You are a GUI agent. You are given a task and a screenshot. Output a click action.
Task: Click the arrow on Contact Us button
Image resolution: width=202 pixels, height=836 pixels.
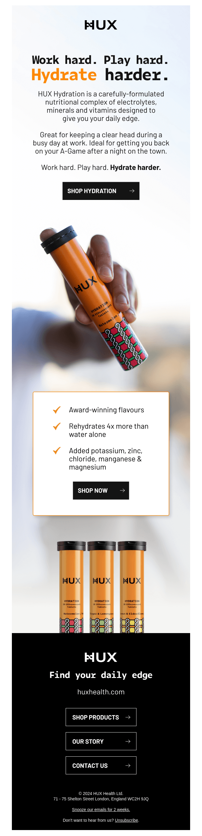pyautogui.click(x=128, y=766)
